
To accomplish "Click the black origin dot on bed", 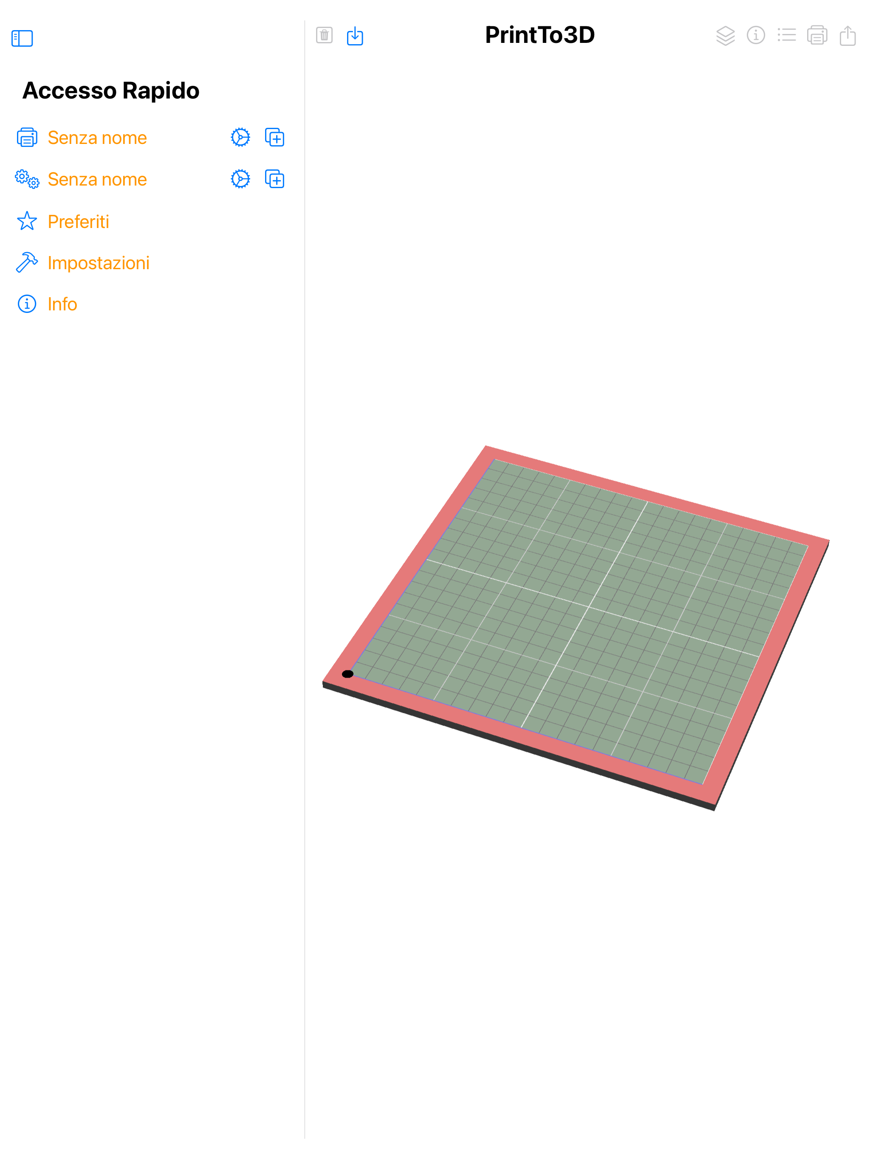I will (347, 674).
